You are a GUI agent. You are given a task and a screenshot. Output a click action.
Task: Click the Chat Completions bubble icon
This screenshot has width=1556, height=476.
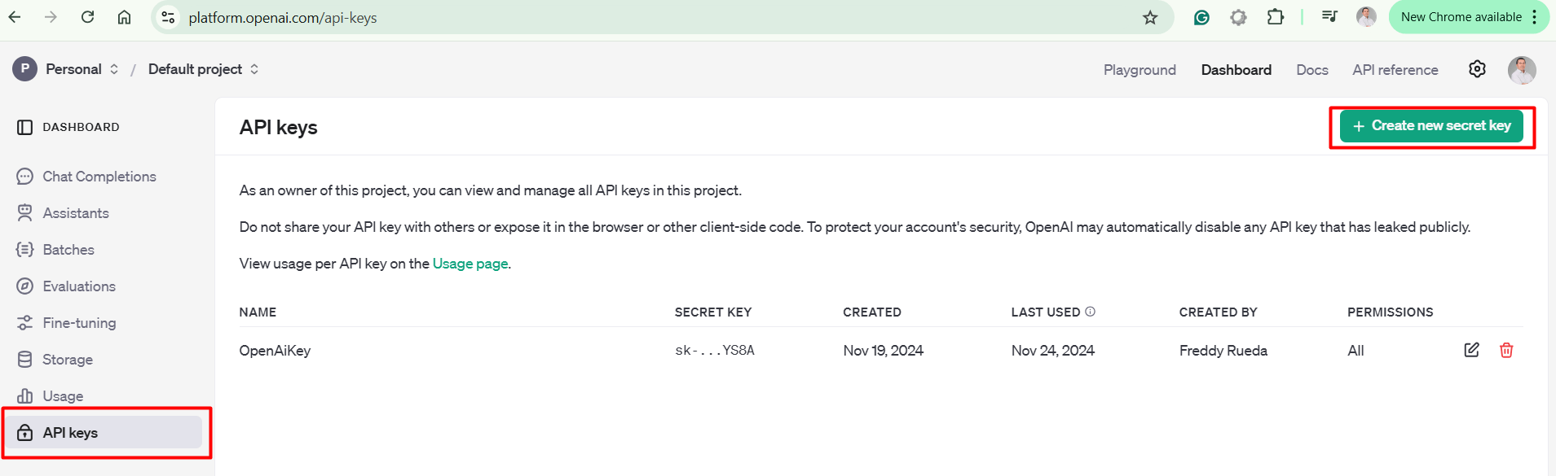pyautogui.click(x=25, y=177)
